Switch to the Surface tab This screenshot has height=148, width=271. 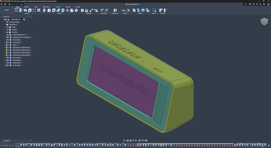click(x=27, y=7)
